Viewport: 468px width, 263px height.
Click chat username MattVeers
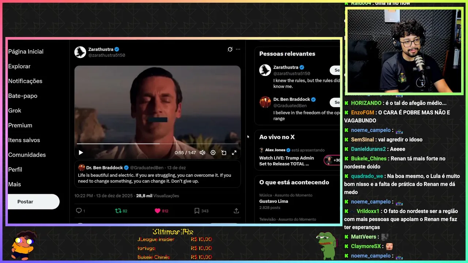364,237
